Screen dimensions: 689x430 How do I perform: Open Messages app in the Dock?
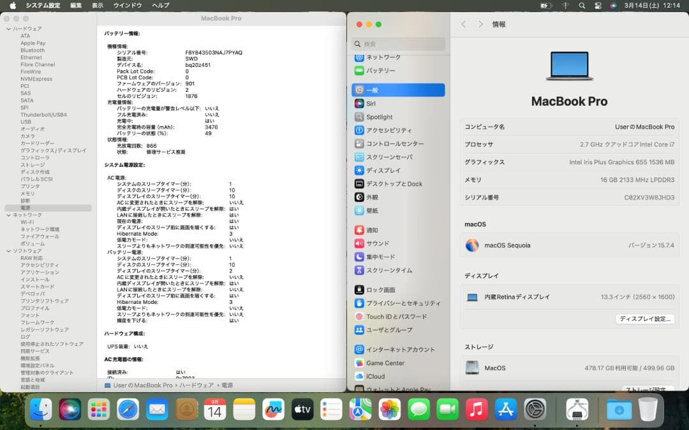pos(419,410)
